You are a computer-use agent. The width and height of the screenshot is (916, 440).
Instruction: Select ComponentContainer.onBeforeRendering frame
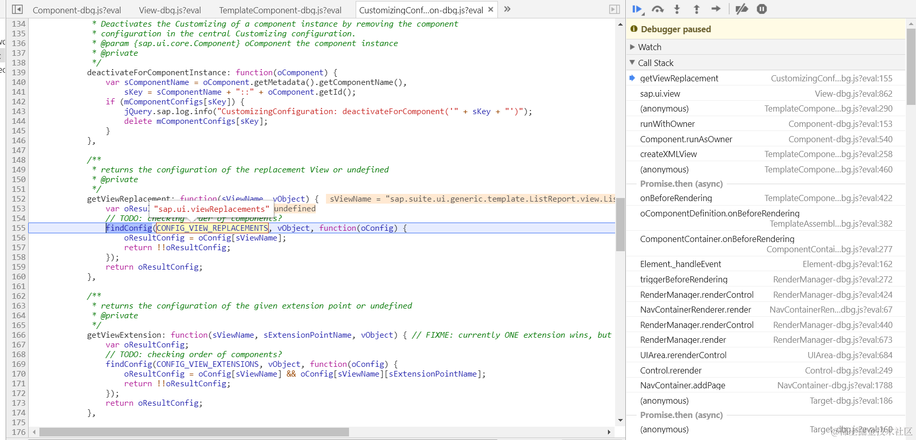click(766, 244)
